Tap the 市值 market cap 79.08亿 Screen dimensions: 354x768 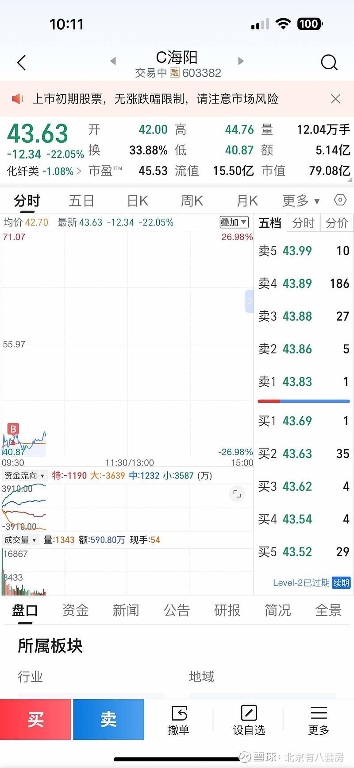(330, 171)
